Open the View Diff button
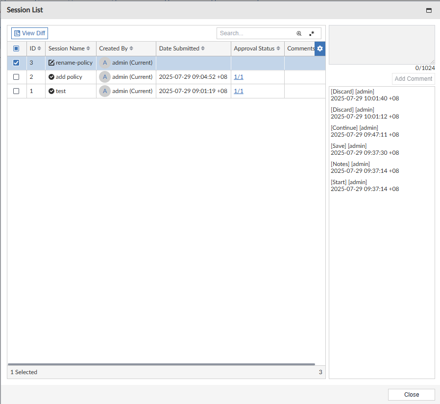The height and width of the screenshot is (404, 440). click(29, 33)
